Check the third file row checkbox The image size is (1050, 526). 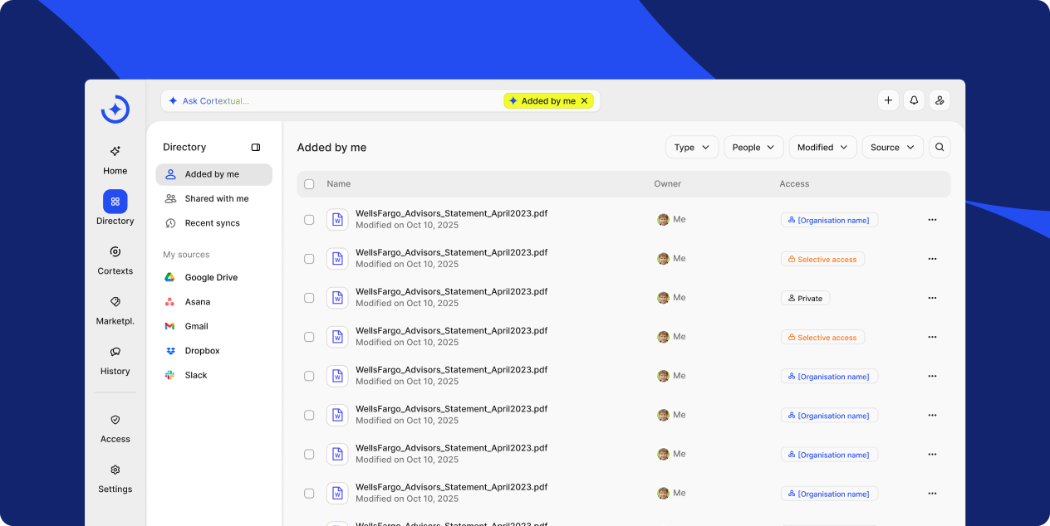point(309,298)
